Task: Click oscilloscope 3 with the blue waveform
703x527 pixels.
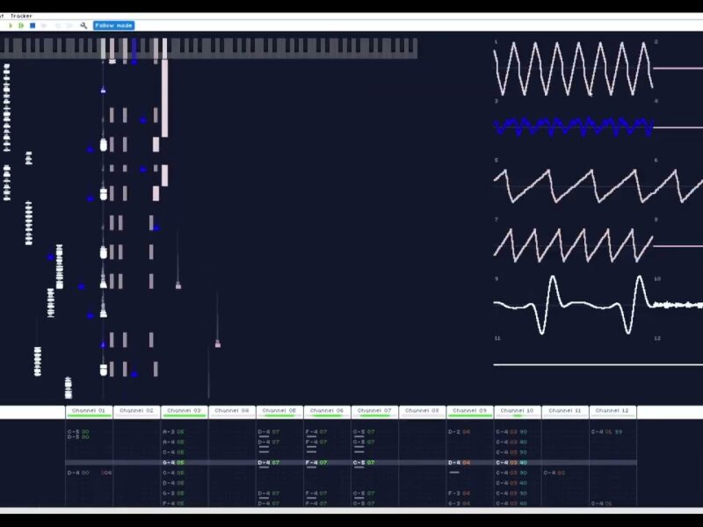Action: pyautogui.click(x=573, y=127)
